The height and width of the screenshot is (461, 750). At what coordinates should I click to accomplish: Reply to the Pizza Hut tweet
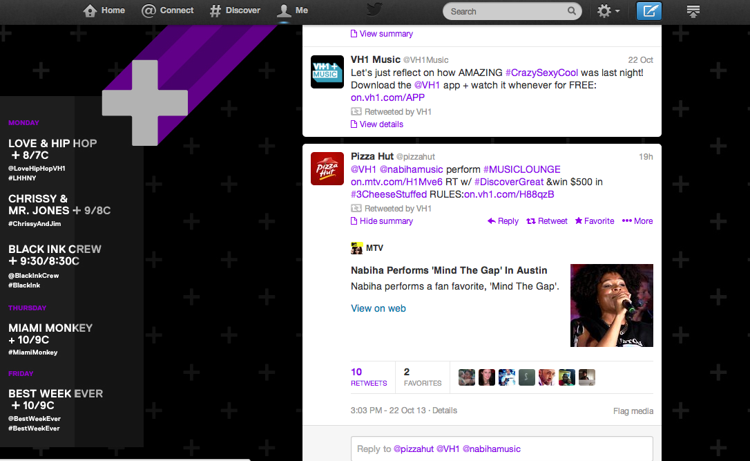503,221
